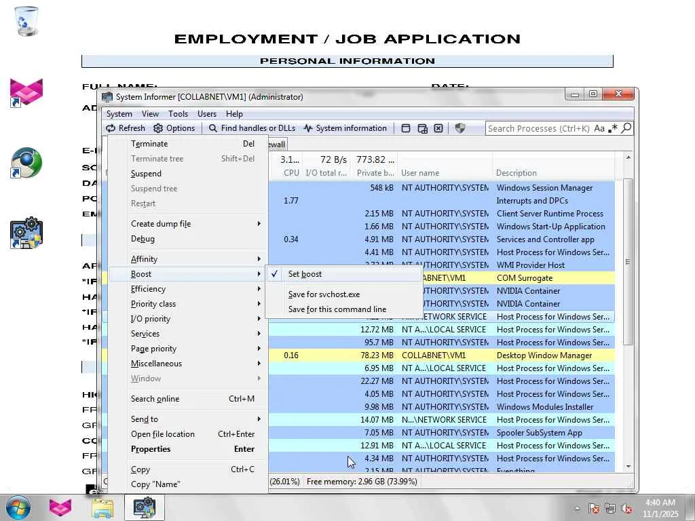Click the search magnifier icon
The height and width of the screenshot is (521, 695).
point(626,128)
